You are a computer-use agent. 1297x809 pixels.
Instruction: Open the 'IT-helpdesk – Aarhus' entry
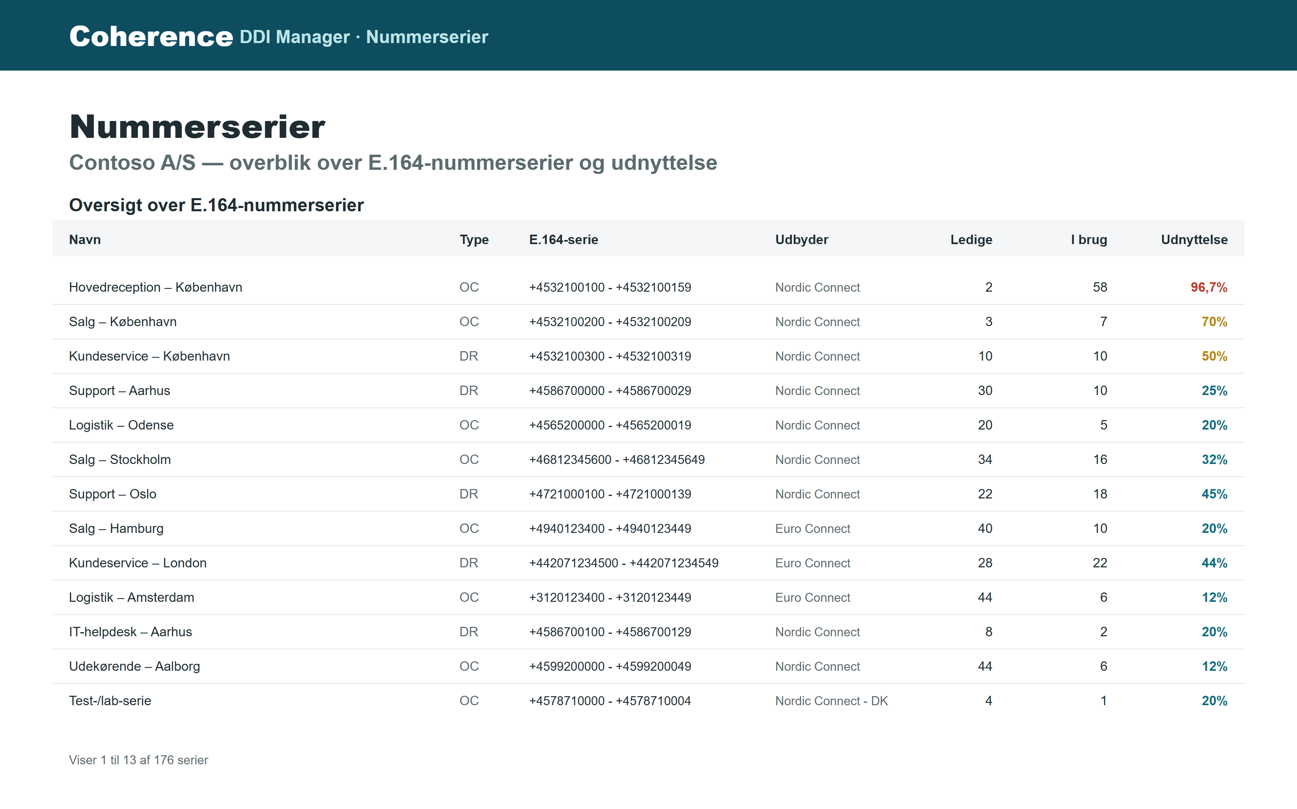[130, 631]
